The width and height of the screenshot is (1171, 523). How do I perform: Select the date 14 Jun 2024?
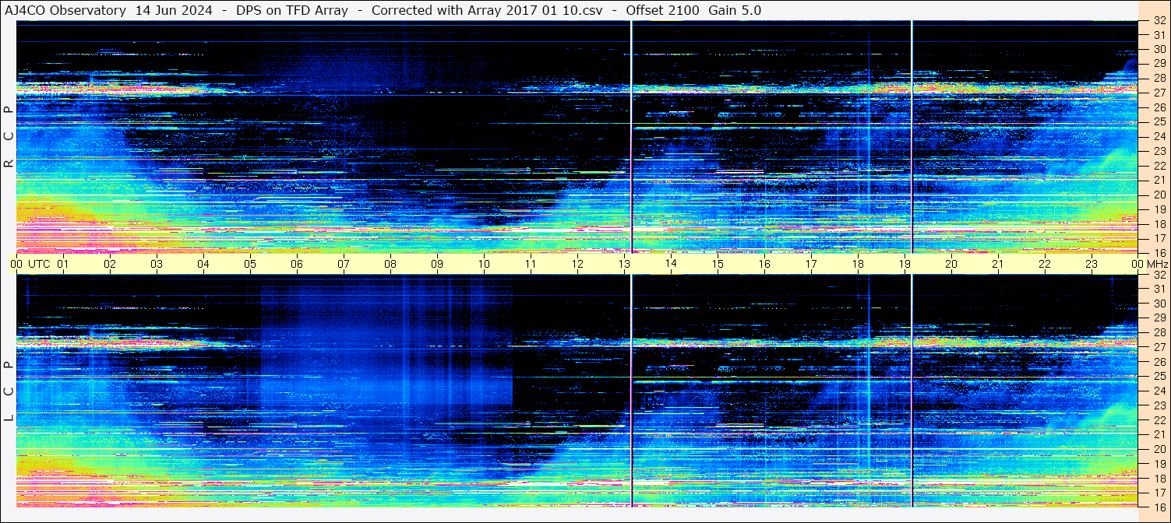click(x=174, y=10)
